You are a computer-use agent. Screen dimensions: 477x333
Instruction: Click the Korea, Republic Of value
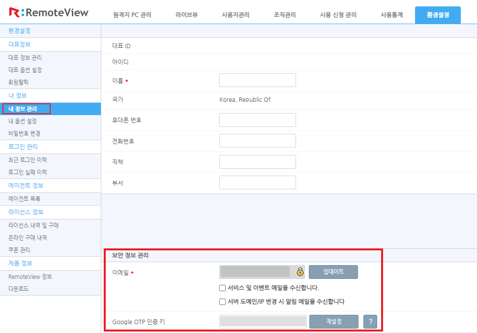coord(245,99)
